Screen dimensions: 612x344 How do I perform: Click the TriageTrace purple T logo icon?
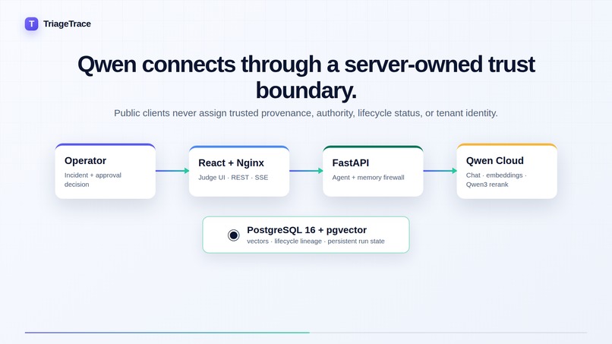(32, 24)
